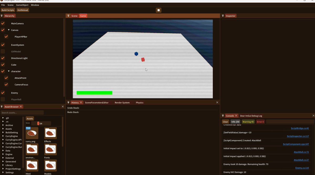Viewport: 315px width, 175px height.
Task: Stop play mode with the square stop button
Action: 159,10
